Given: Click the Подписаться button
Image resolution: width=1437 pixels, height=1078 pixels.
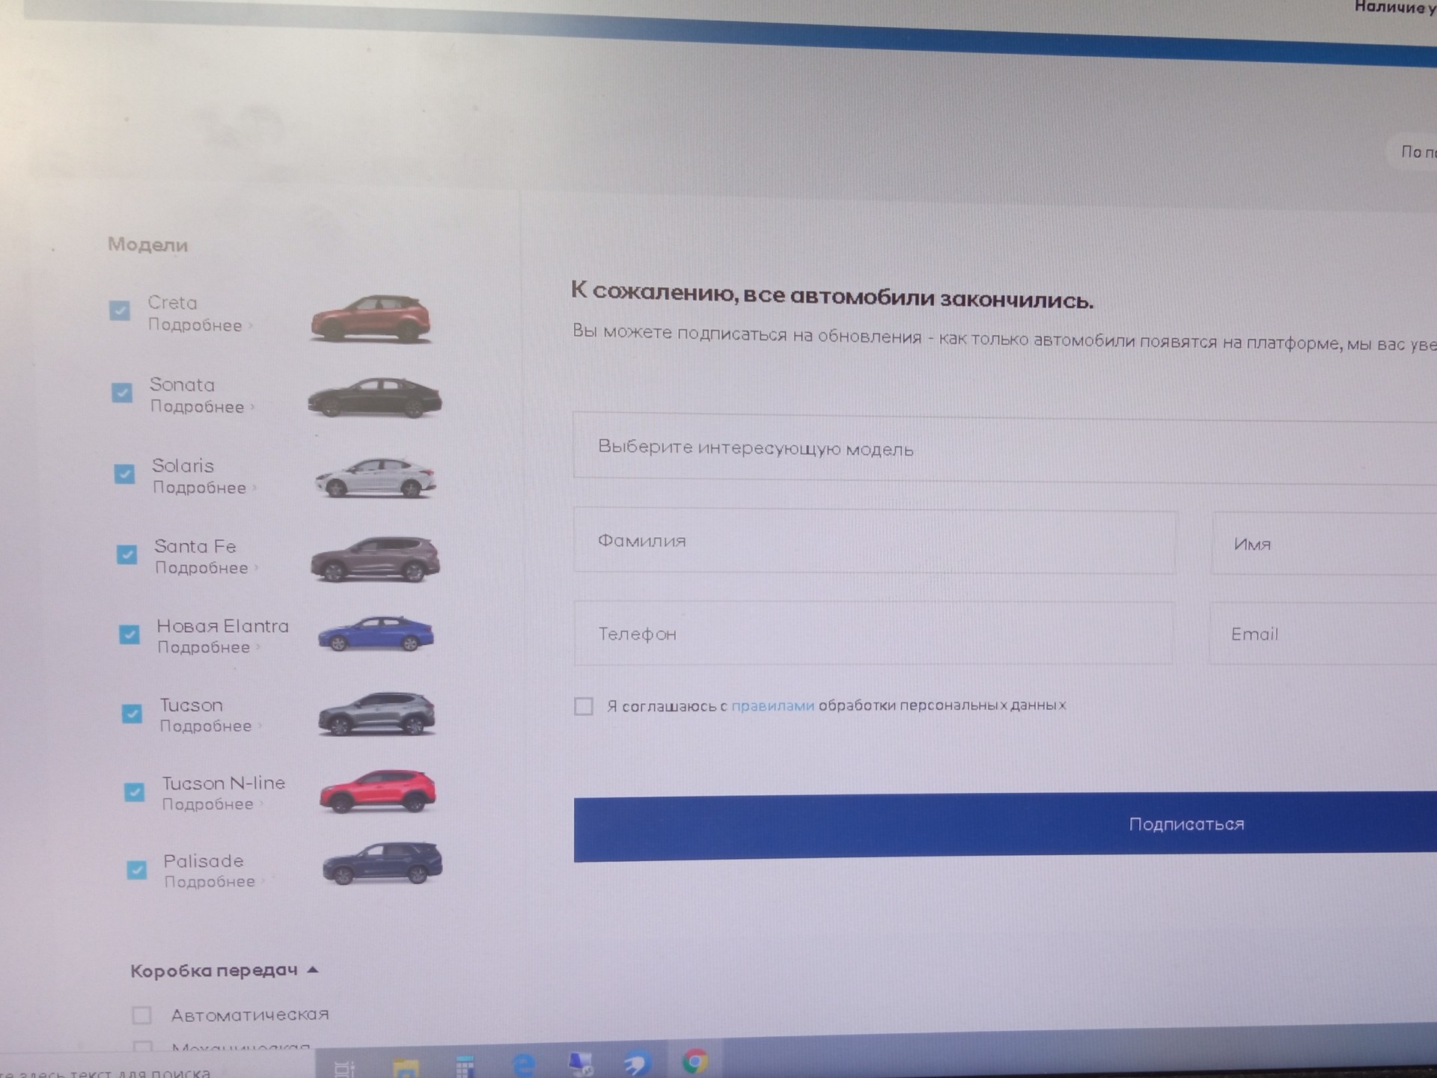Looking at the screenshot, I should click(x=1005, y=826).
